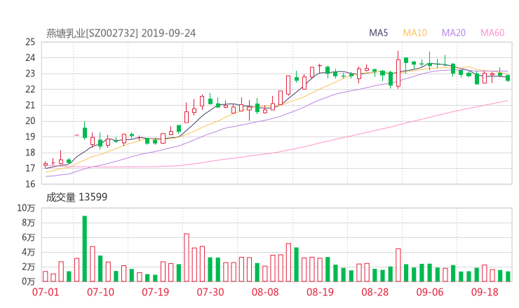Click the 08-08 date label
Screen dimensions: 519x308
click(265, 292)
